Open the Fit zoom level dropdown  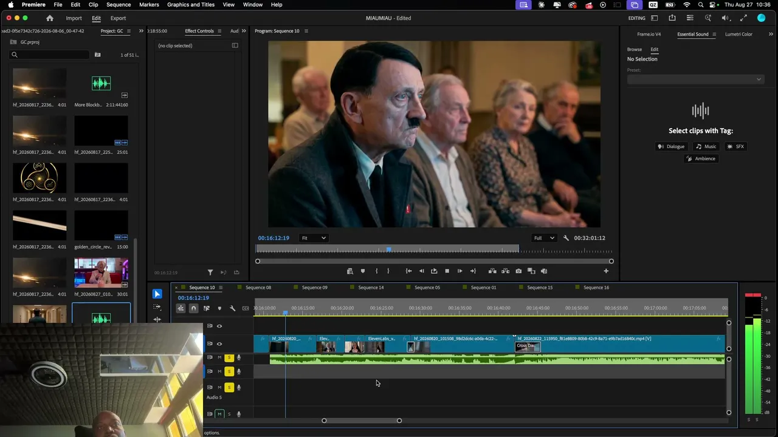click(x=314, y=238)
